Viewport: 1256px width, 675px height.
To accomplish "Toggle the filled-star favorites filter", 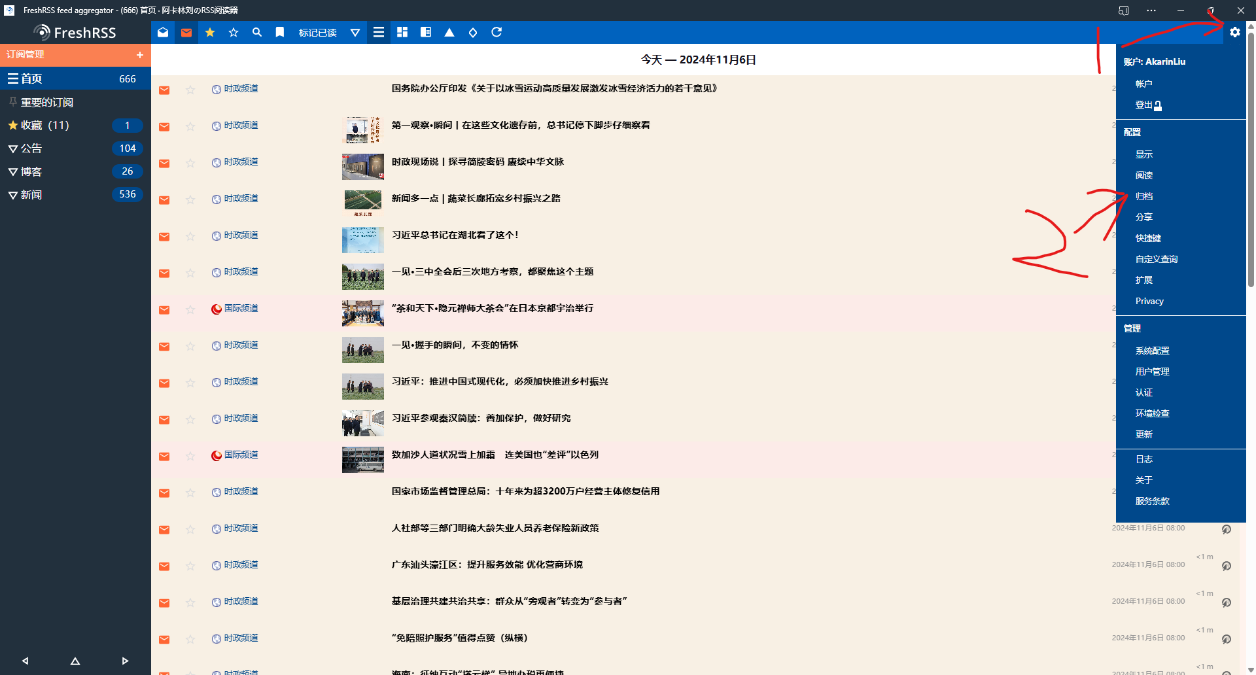I will pyautogui.click(x=210, y=32).
